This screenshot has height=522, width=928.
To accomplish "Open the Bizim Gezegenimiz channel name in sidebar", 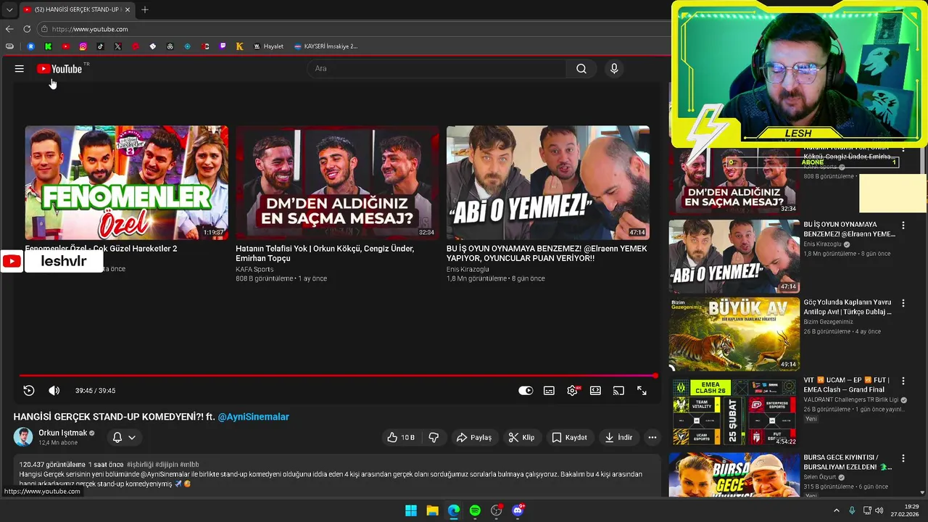I will 828,322.
